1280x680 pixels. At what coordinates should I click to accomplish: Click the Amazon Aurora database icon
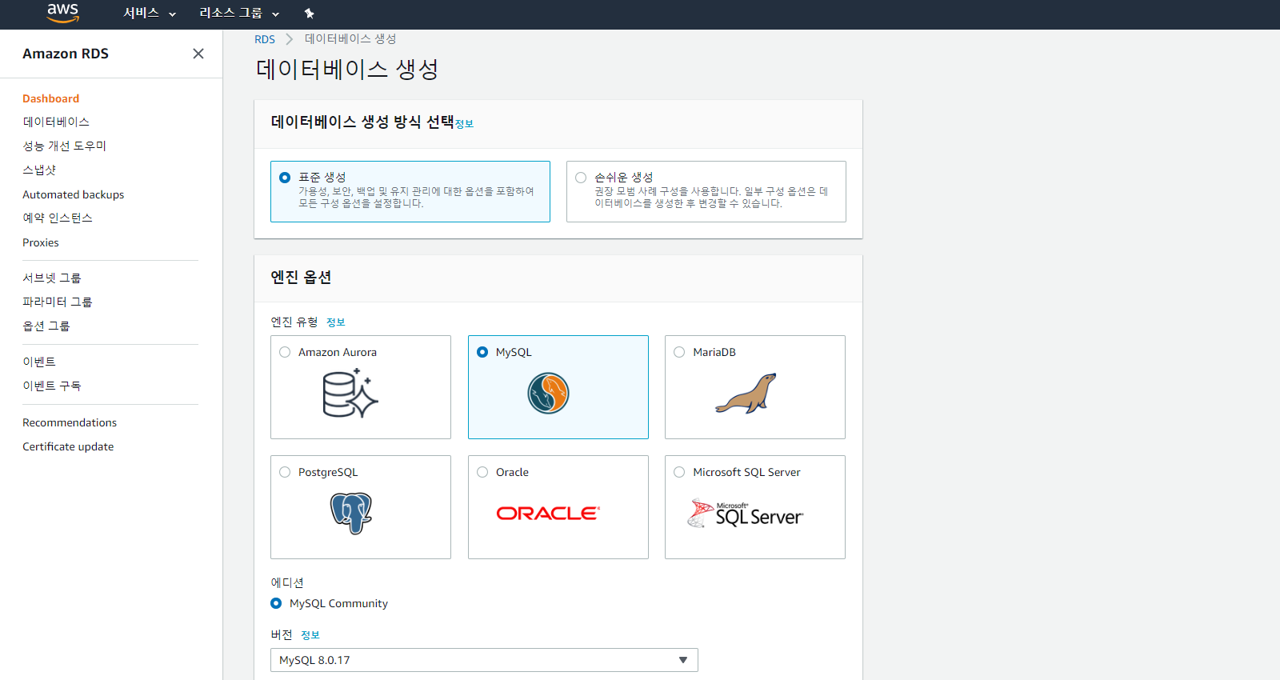coord(350,393)
